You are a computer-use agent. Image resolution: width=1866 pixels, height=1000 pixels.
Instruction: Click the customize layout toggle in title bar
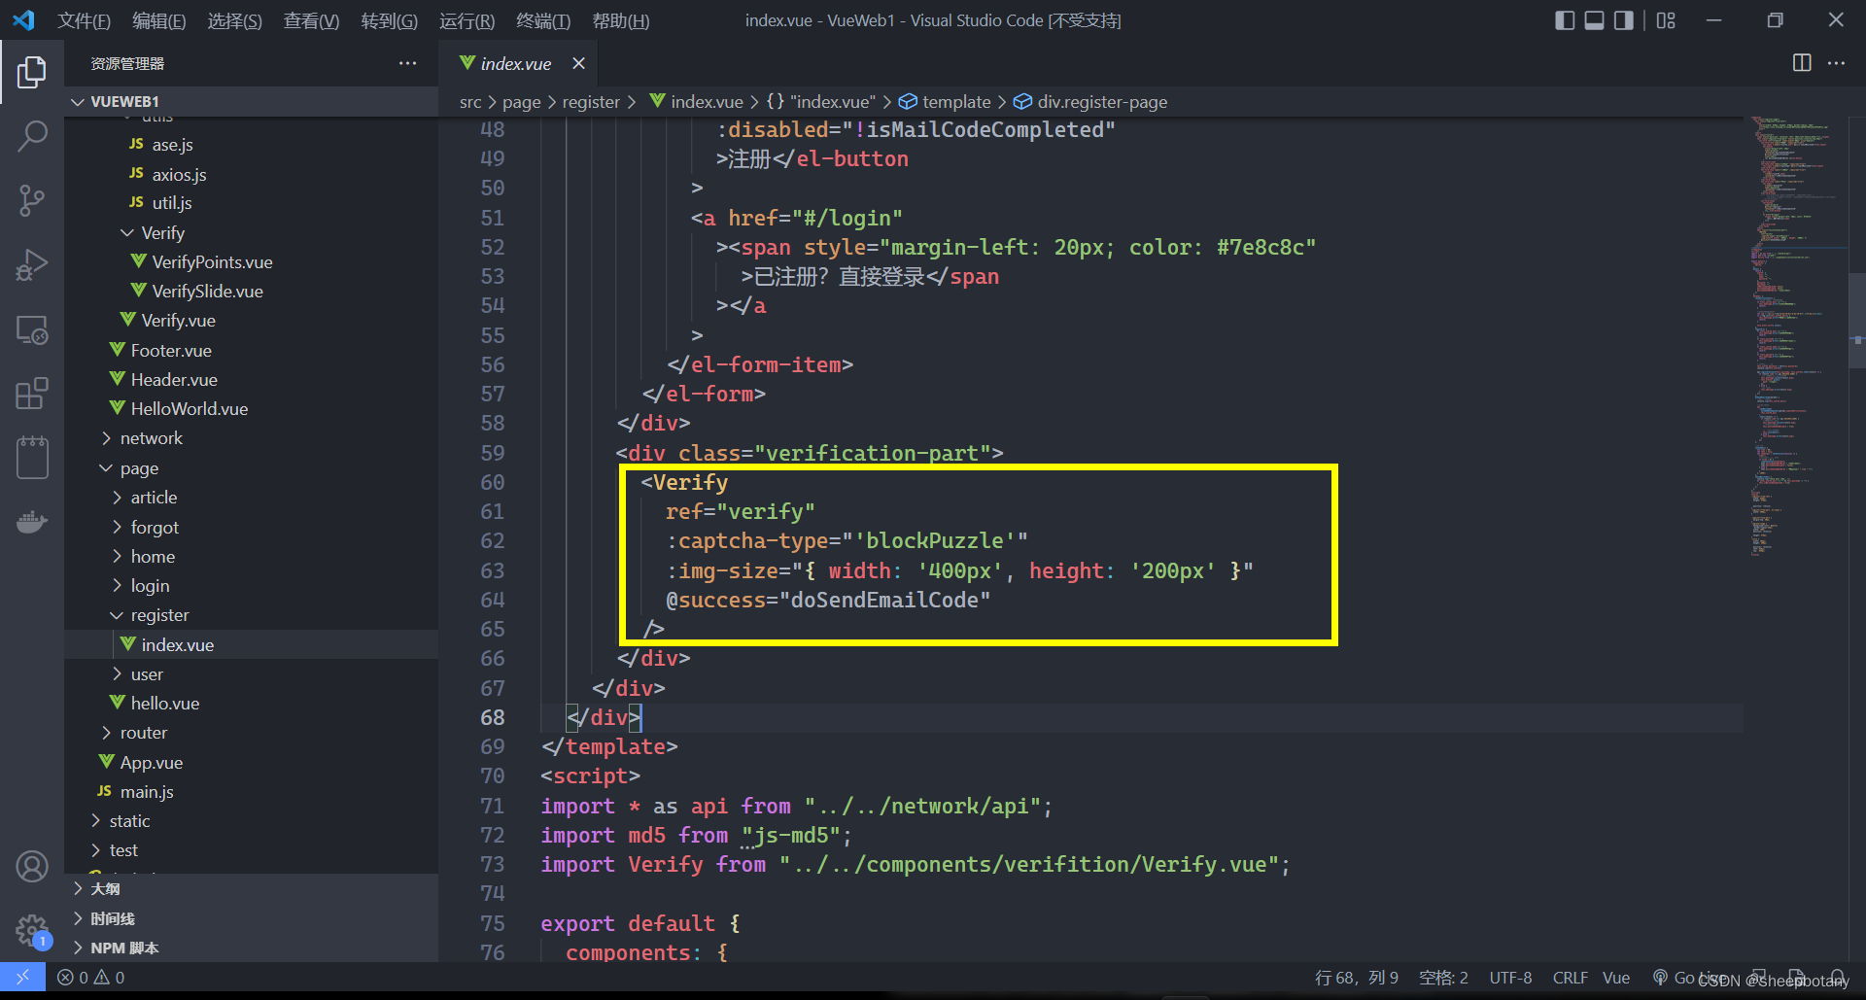1666,19
